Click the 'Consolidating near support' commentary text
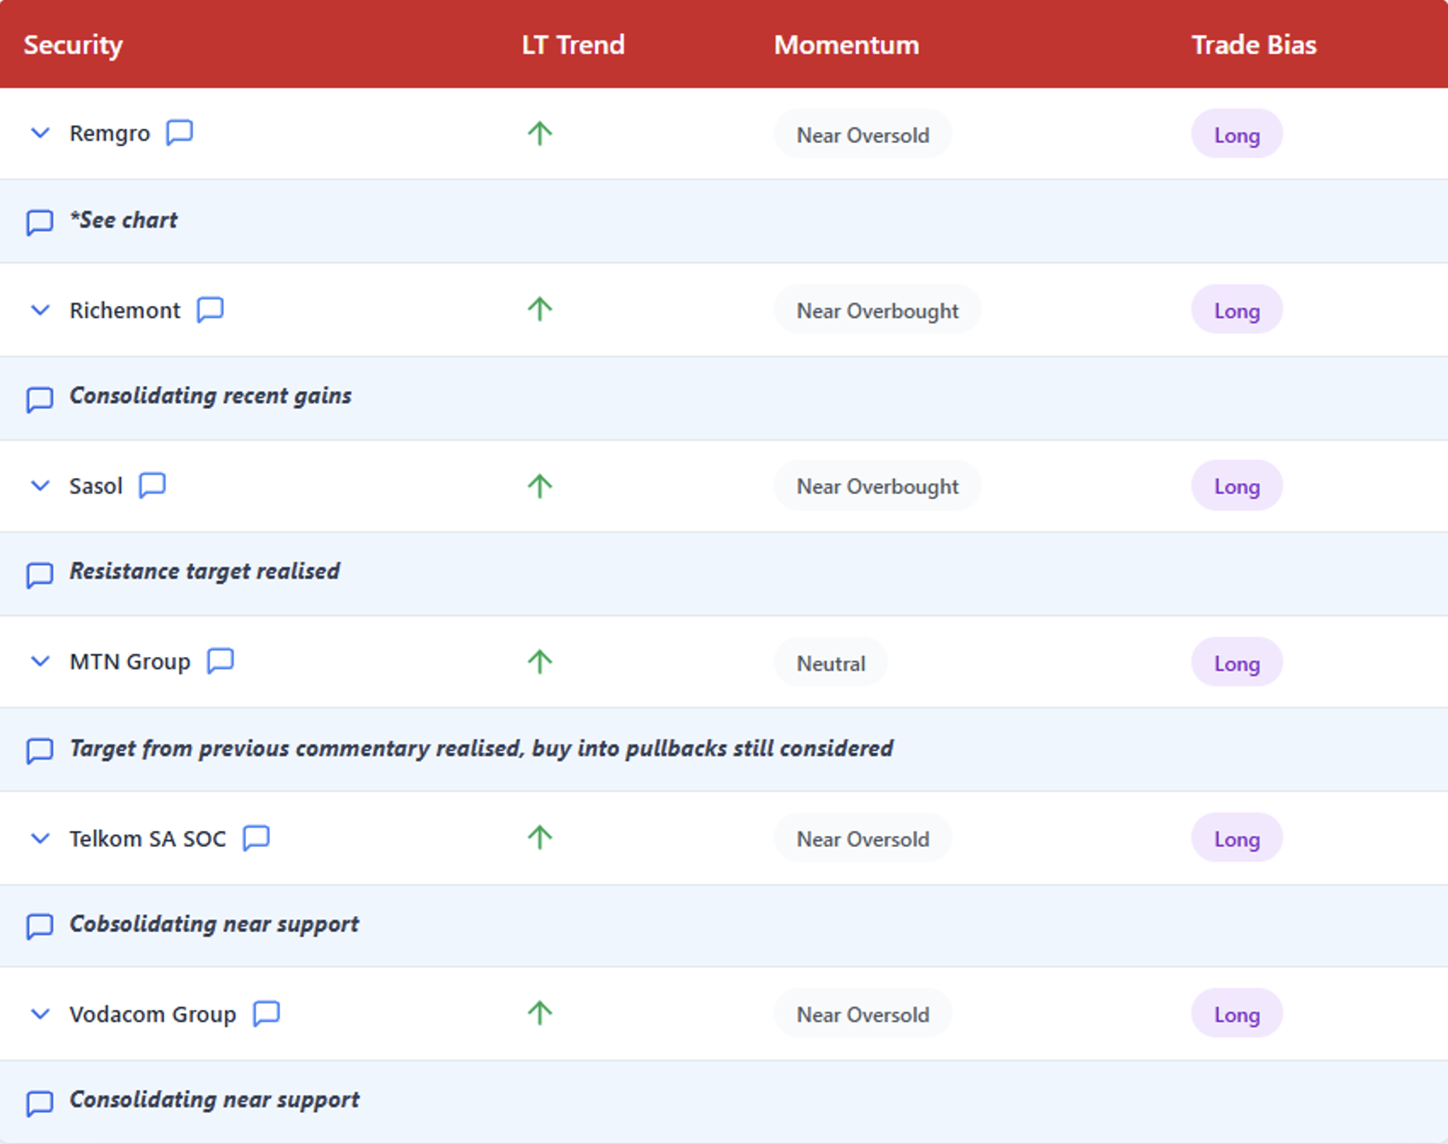The image size is (1448, 1144). click(214, 1100)
